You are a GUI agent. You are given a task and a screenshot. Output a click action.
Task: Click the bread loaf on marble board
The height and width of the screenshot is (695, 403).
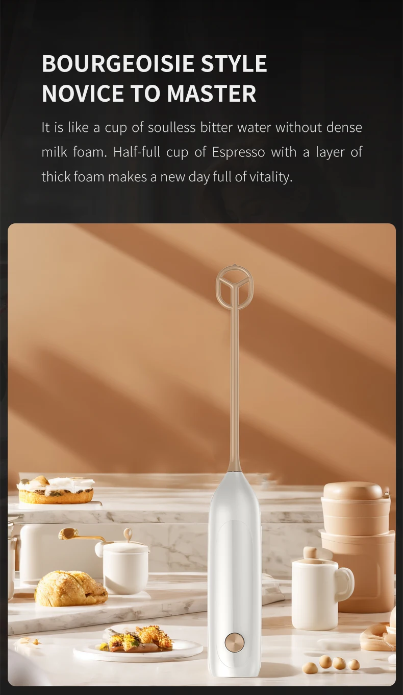(71, 588)
